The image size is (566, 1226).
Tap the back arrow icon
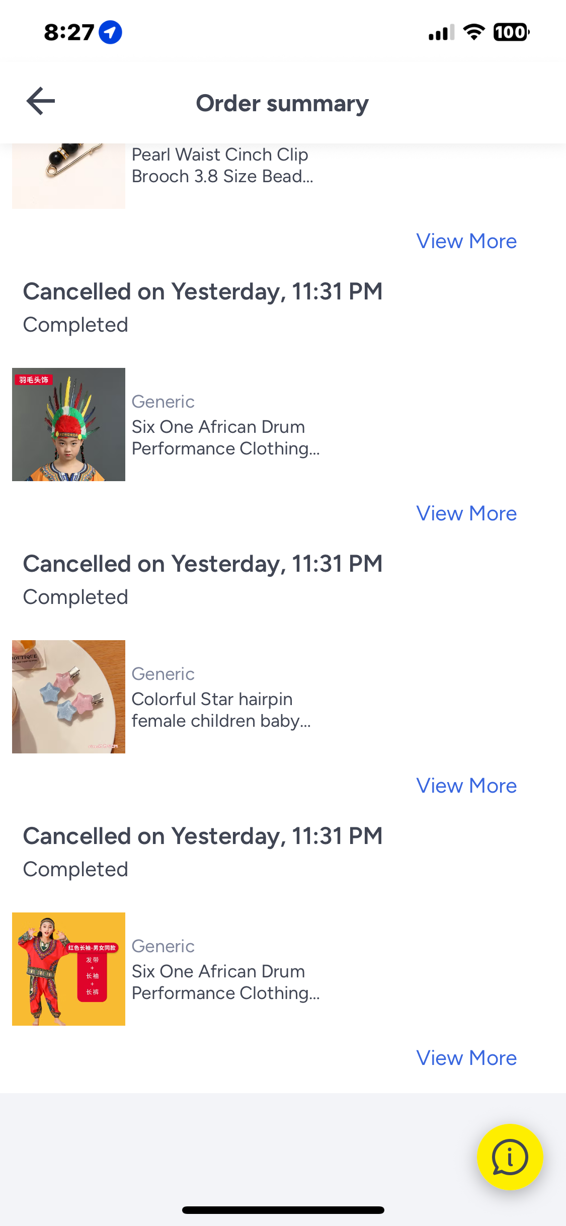pyautogui.click(x=41, y=101)
